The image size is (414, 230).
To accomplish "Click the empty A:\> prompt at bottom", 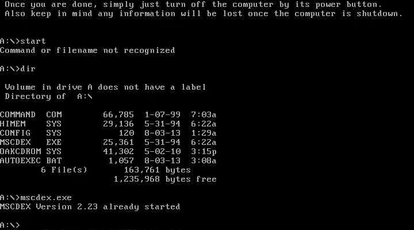I will pyautogui.click(x=10, y=225).
